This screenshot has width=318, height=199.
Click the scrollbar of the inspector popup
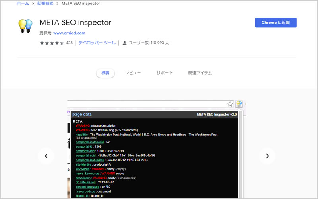(240, 154)
